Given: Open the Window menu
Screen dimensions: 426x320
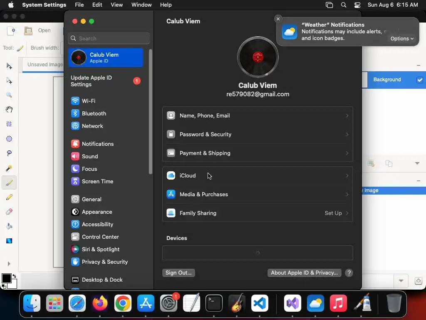Looking at the screenshot, I should click(141, 5).
